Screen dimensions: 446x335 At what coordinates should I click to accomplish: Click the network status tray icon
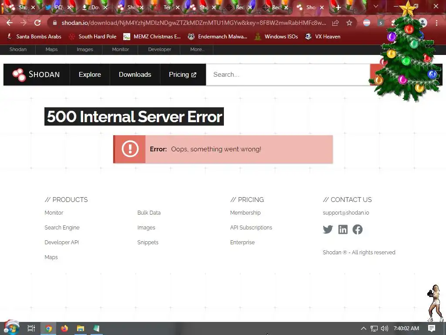pos(374,328)
